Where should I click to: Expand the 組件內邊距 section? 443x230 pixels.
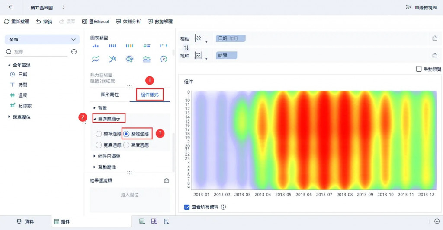95,156
